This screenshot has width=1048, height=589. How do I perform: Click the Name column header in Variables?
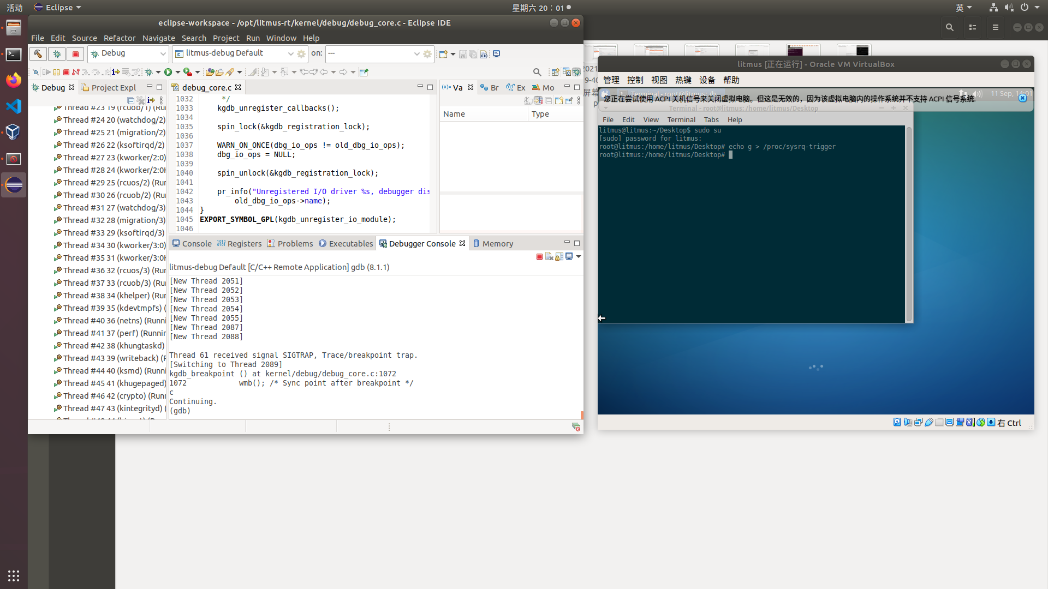pos(484,114)
